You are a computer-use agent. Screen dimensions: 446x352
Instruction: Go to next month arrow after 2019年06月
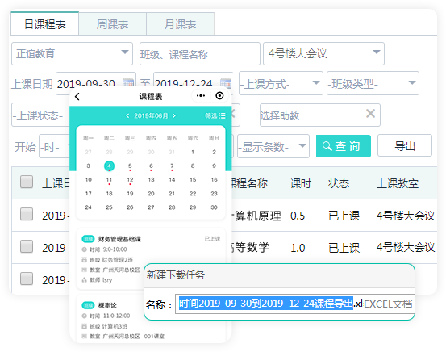173,115
